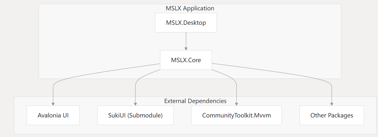Select the Avalonia UI dependency node
This screenshot has width=378, height=137.
point(53,115)
